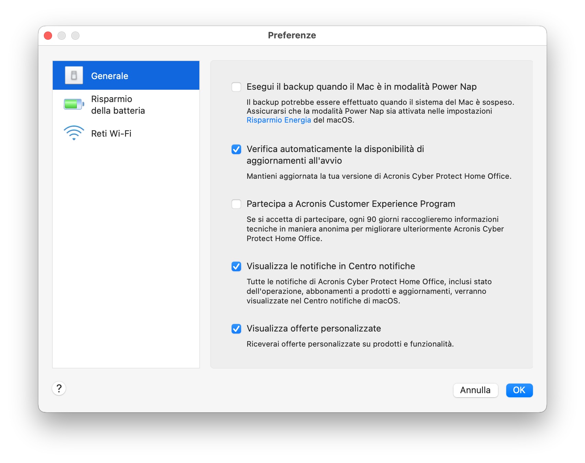This screenshot has height=463, width=585.
Task: Disable Visualizza le notifiche in Centro notifiche
Action: tap(236, 266)
